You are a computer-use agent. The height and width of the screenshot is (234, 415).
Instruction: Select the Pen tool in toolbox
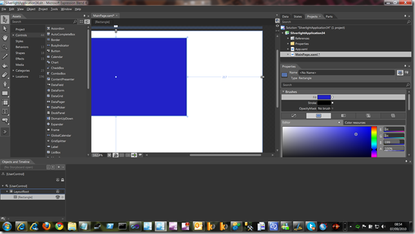click(x=5, y=84)
